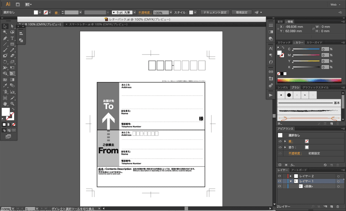Open the Gradient tool

click(12, 79)
